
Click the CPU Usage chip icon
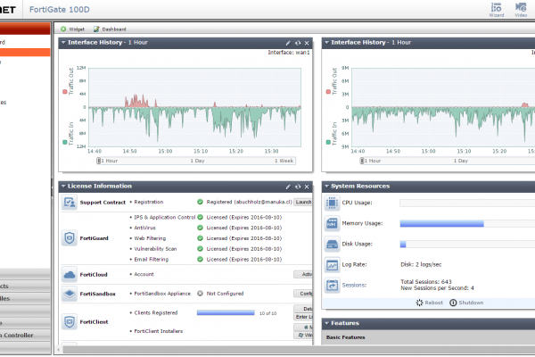[x=332, y=203]
